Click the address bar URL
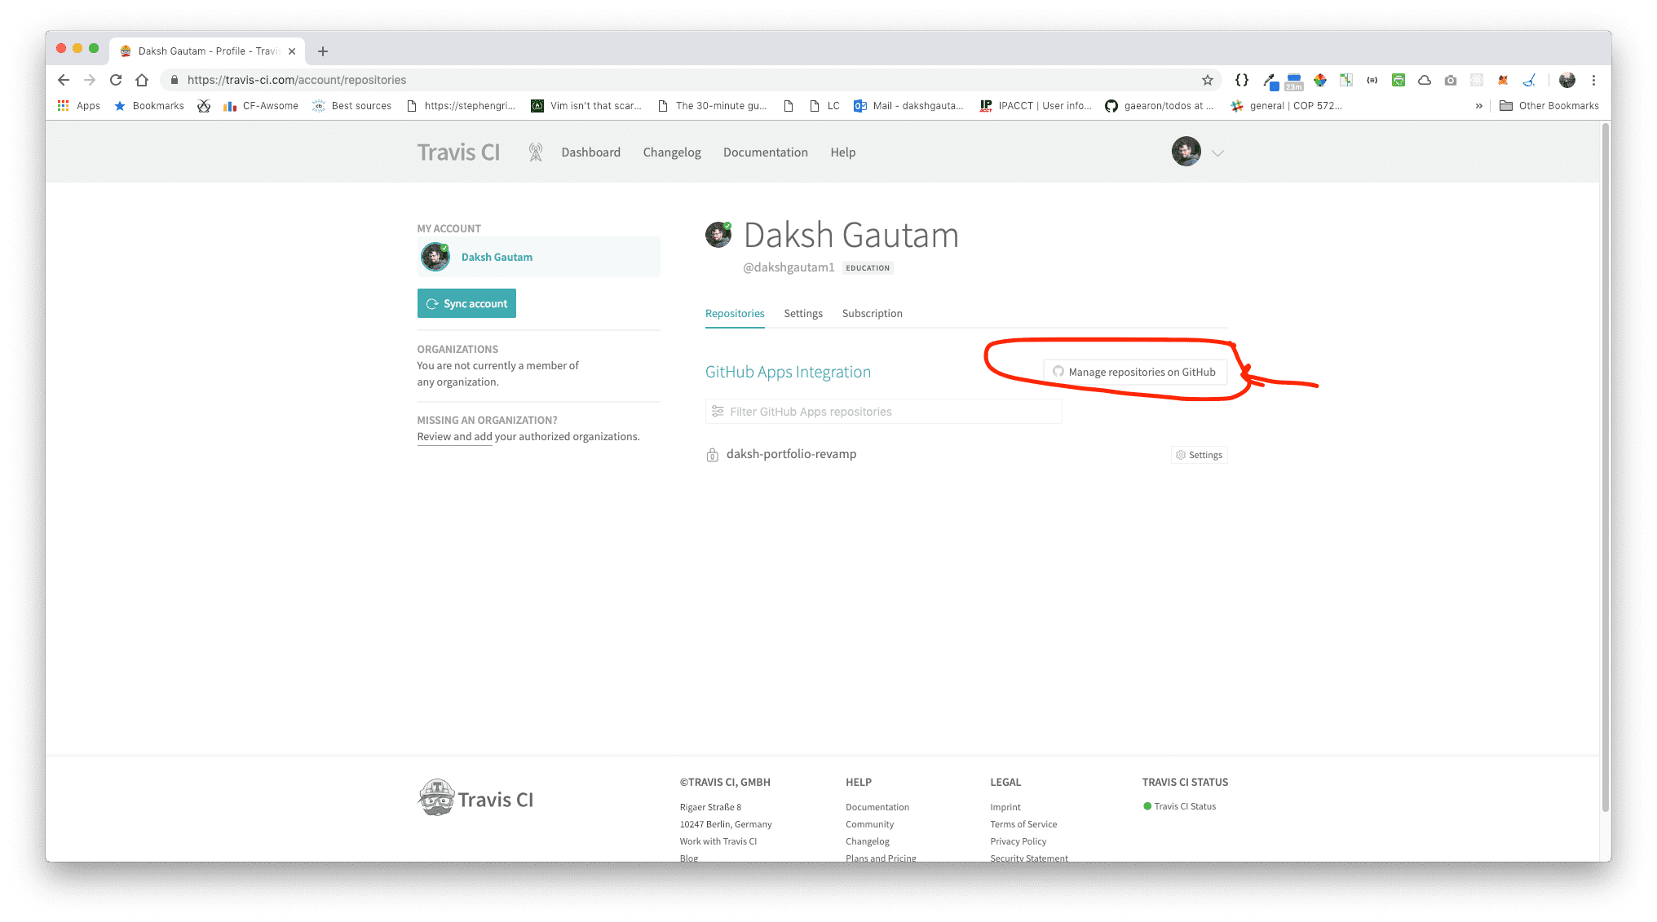 click(297, 80)
